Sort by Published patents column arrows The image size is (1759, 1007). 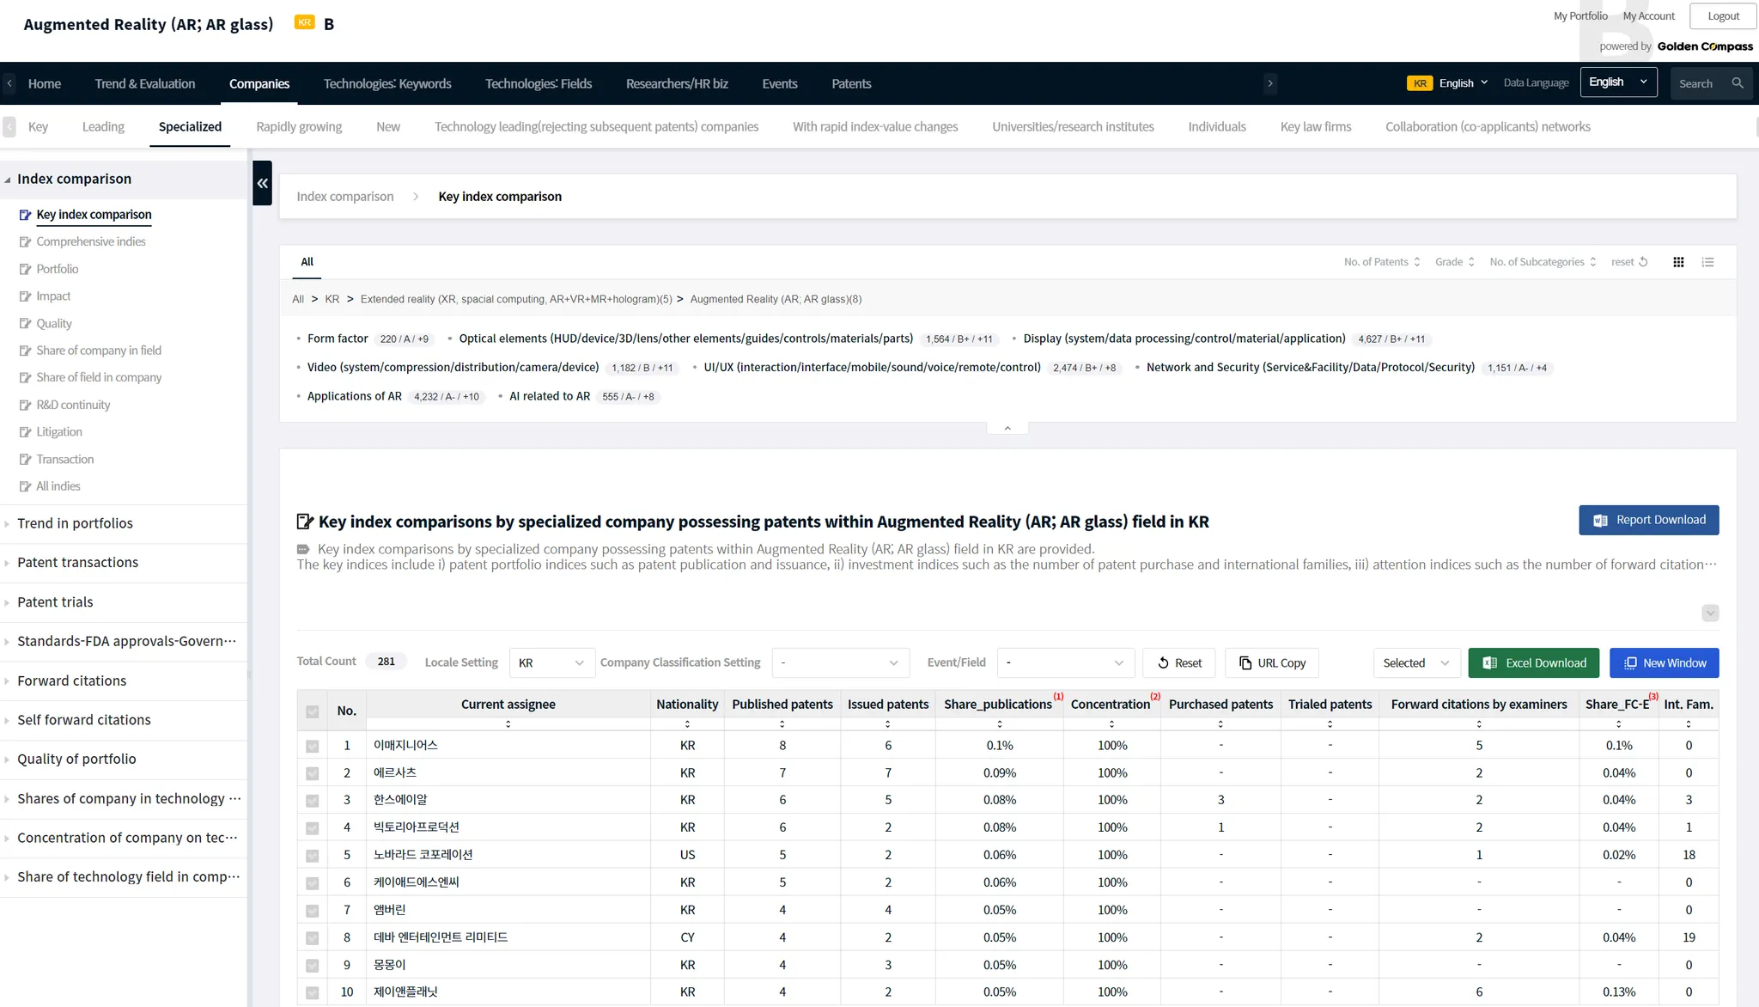click(782, 724)
